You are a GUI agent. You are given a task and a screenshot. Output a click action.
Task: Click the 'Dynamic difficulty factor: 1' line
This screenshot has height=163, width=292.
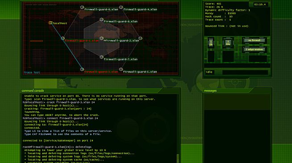(228, 10)
